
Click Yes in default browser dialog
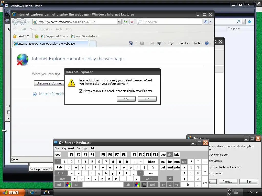point(126,99)
